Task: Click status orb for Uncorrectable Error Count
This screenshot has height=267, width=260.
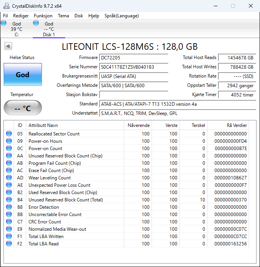Action: 9,214
